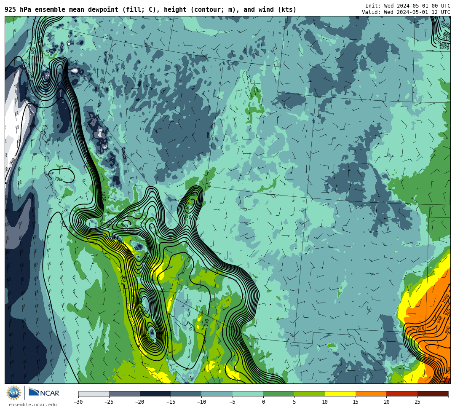Click the colorbar tick label -25

pos(109,402)
